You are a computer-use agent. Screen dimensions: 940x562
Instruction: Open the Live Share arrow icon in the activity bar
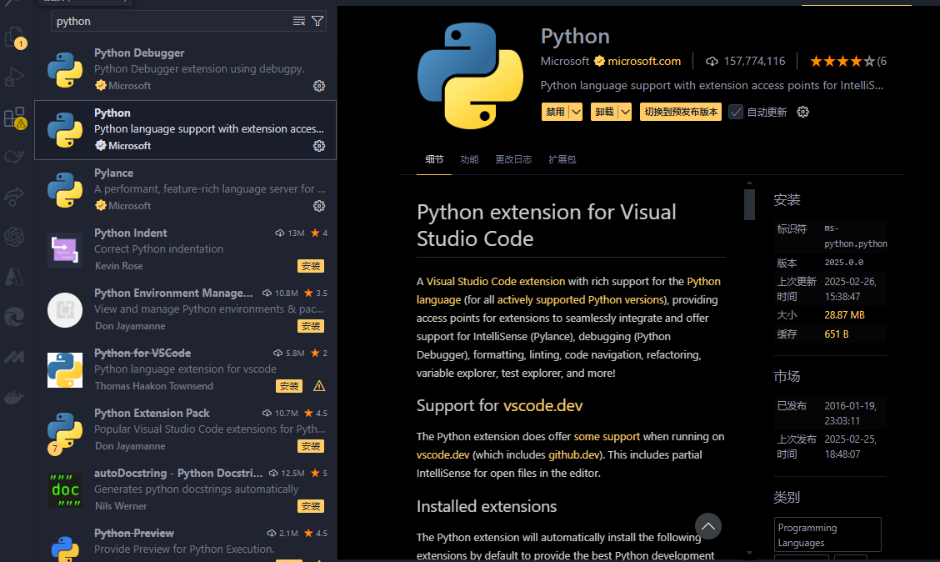coord(14,196)
